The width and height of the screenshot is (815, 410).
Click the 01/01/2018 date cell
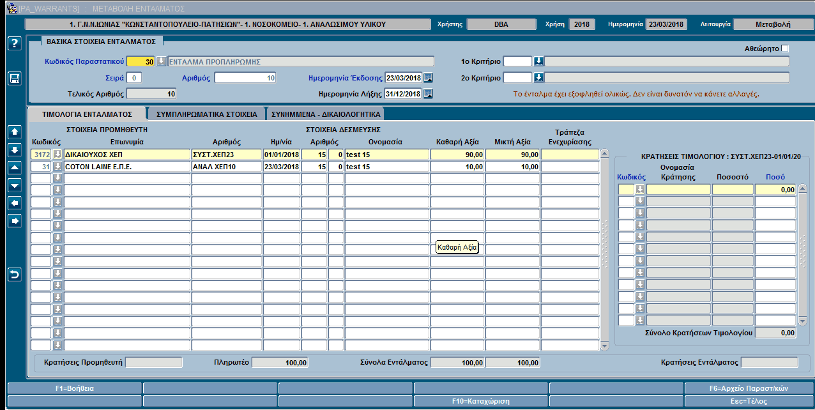tap(282, 155)
